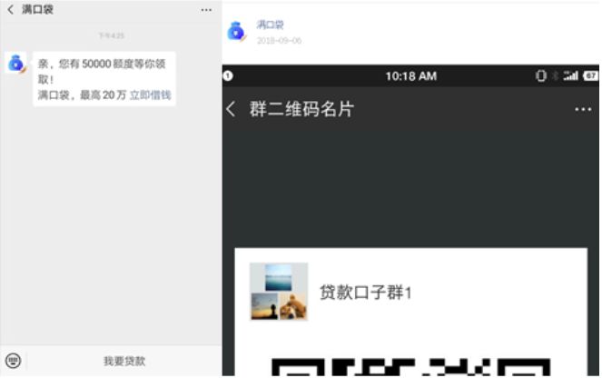
Task: Select the group name 贷款口子群1
Action: click(366, 293)
